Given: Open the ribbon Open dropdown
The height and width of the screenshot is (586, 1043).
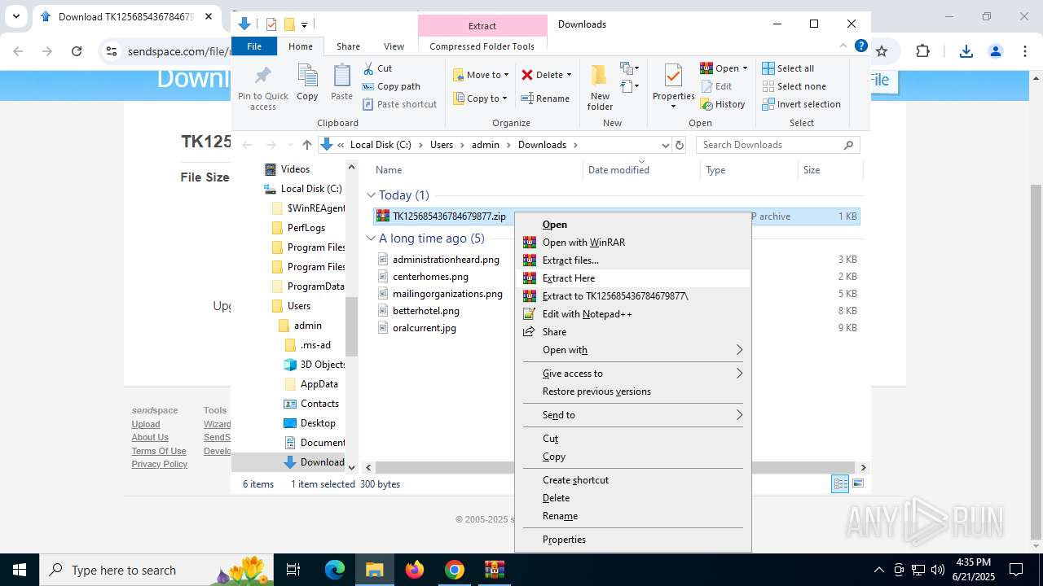Looking at the screenshot, I should 724,68.
